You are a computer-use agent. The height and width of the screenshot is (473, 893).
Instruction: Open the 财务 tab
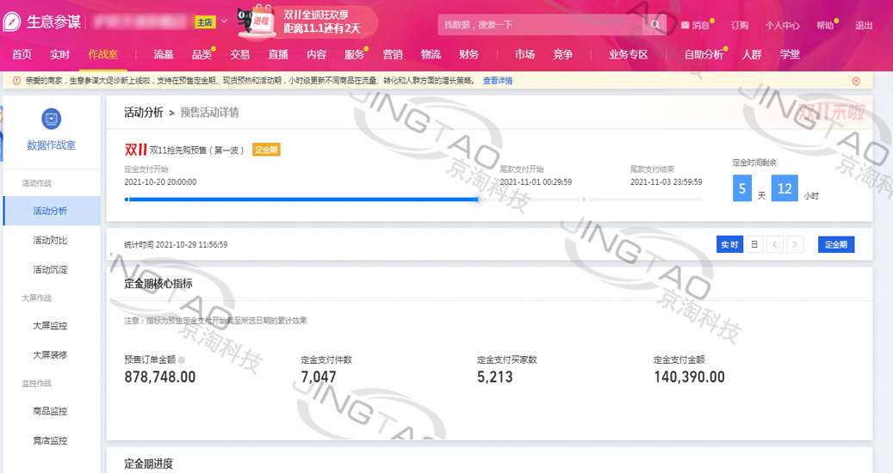click(x=468, y=54)
